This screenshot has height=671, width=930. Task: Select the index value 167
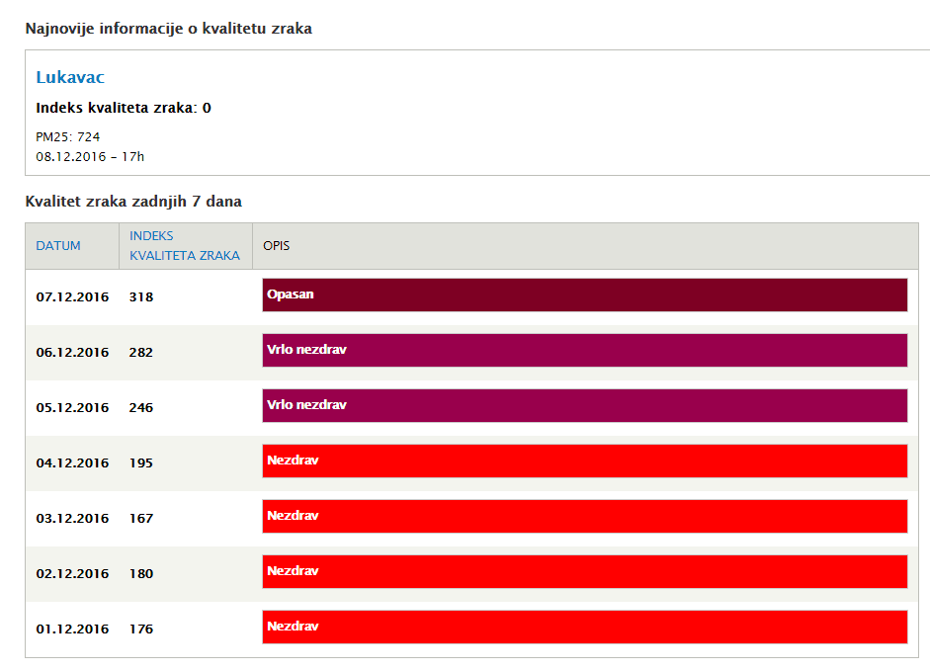[x=141, y=518]
